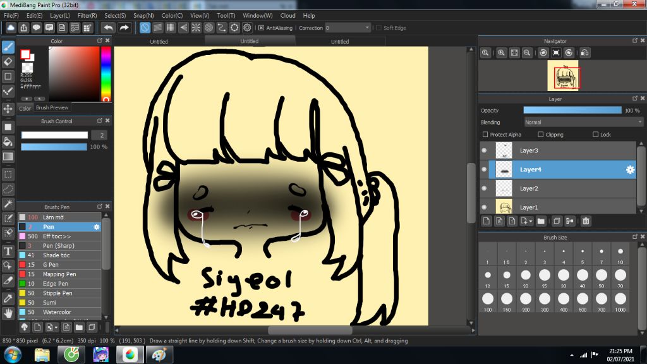The width and height of the screenshot is (647, 364).
Task: Open add-layer dropdown arrow in Layer panel
Action: click(x=531, y=221)
